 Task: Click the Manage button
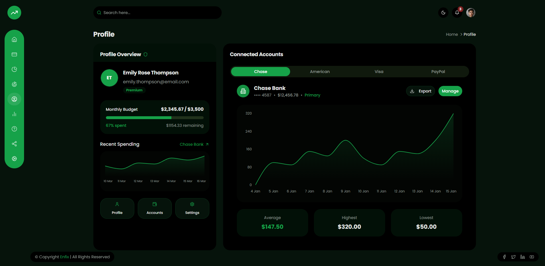click(450, 91)
